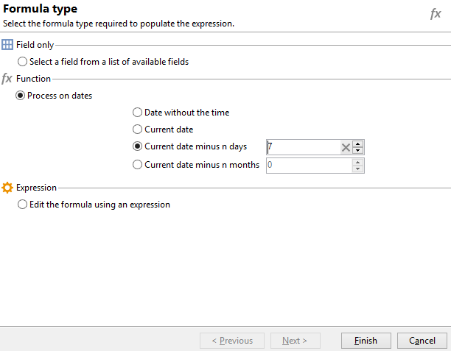
Task: Decrease the n days value with down arrow
Action: point(358,151)
